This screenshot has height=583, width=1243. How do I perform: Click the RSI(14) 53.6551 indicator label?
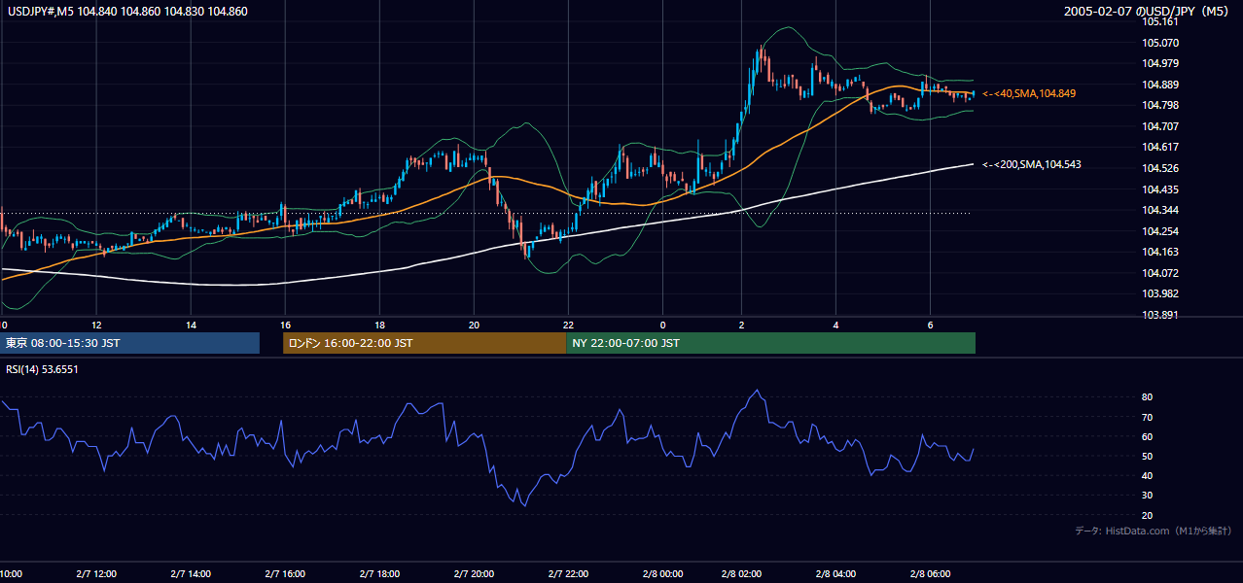point(43,369)
